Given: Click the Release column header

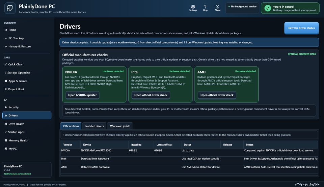Looking at the screenshot, I should click(x=232, y=145).
